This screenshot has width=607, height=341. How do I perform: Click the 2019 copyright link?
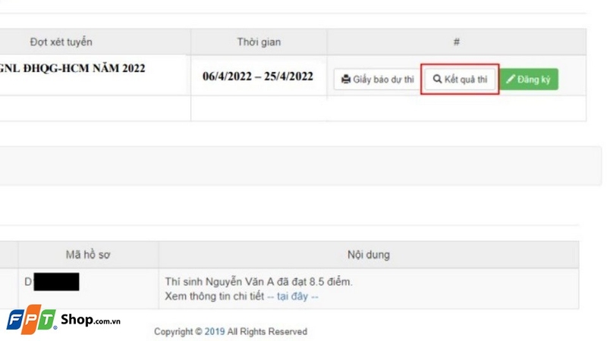click(215, 332)
